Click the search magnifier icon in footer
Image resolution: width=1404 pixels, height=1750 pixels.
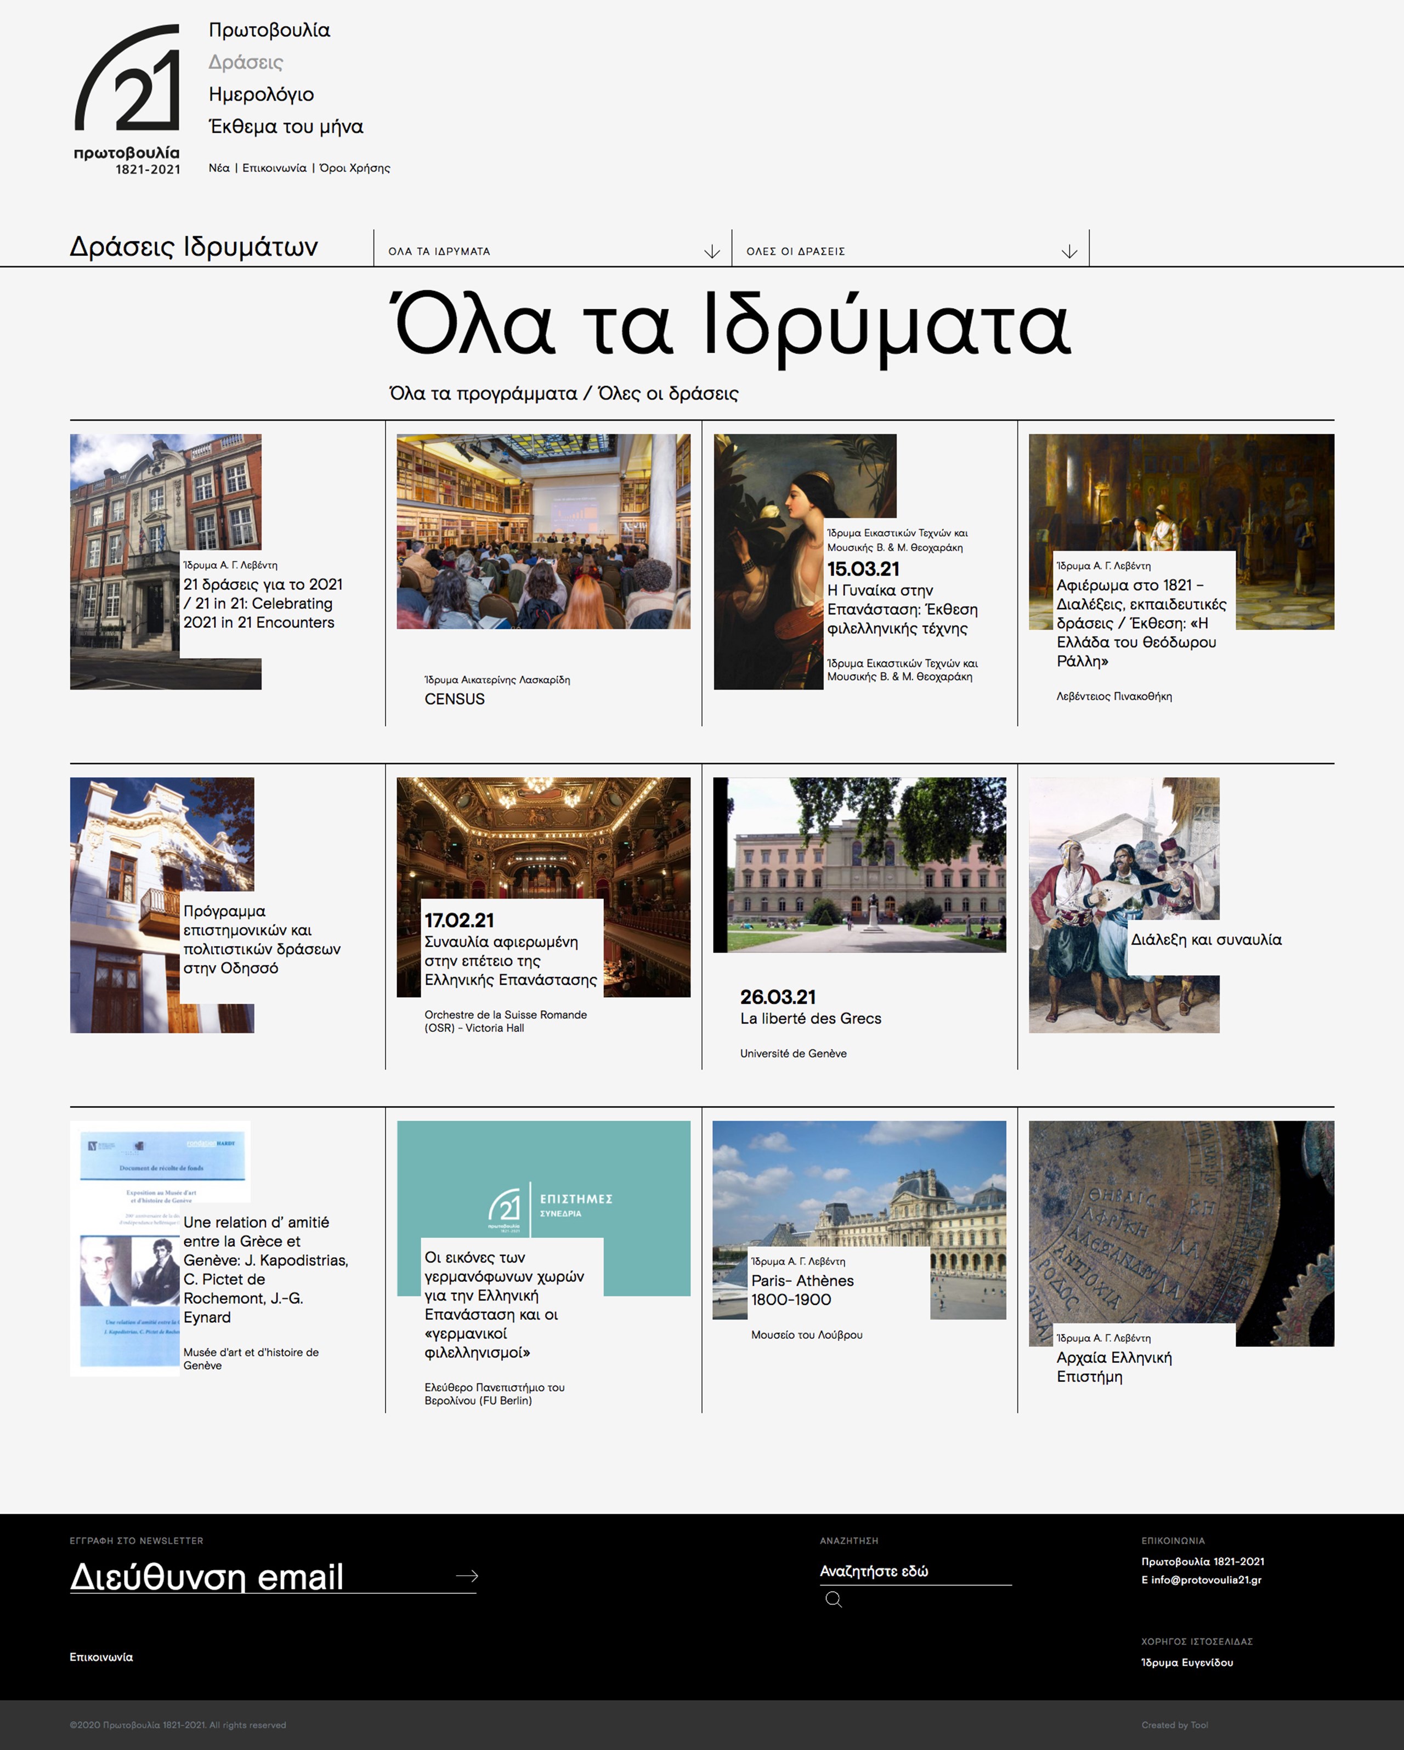click(x=833, y=1599)
